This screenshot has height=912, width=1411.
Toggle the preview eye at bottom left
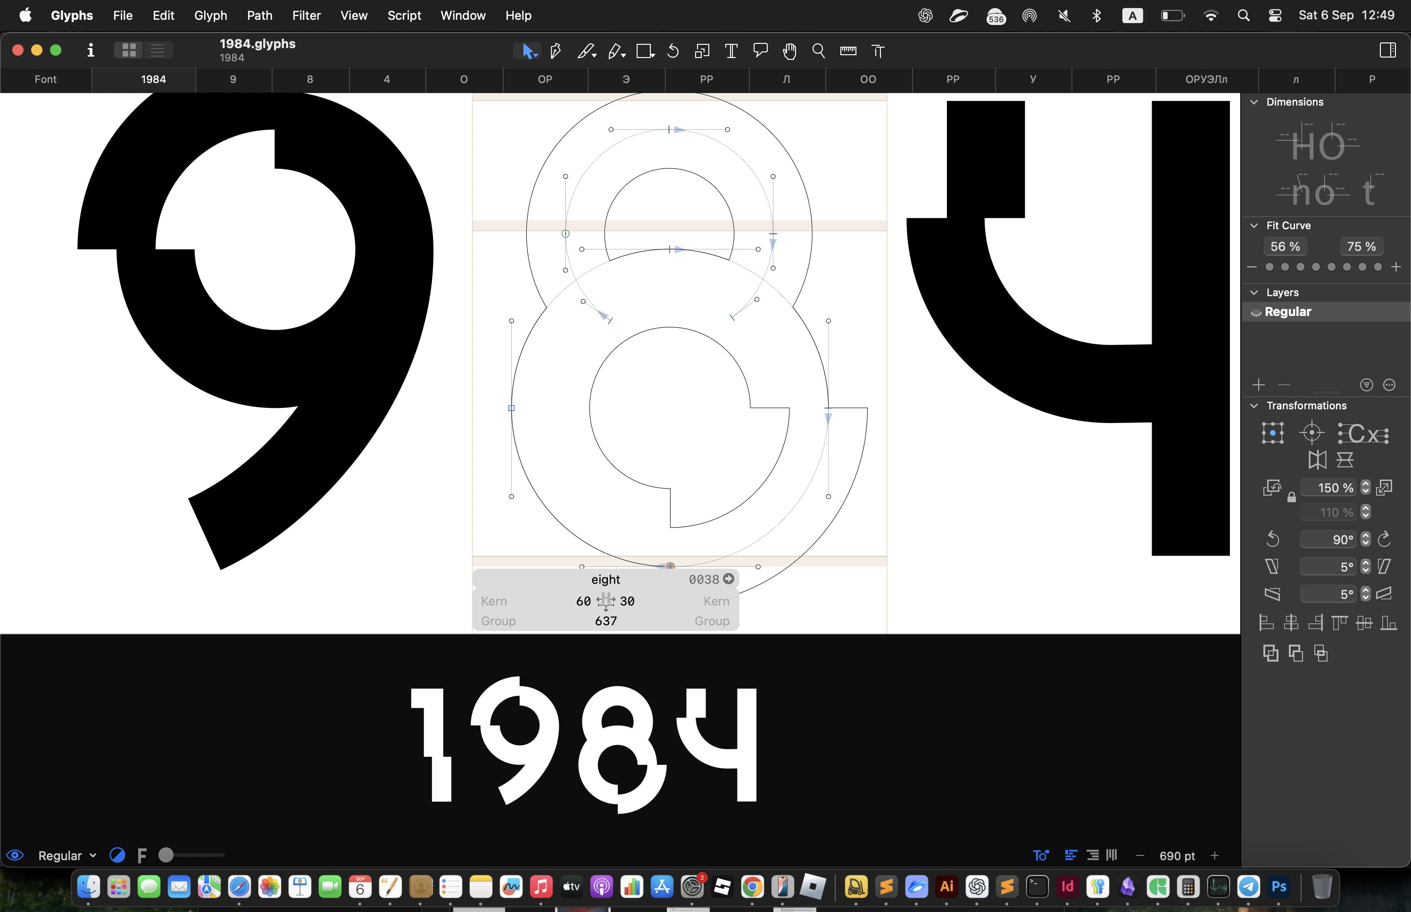15,854
